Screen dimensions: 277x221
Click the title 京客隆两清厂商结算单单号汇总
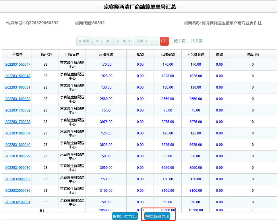point(140,7)
